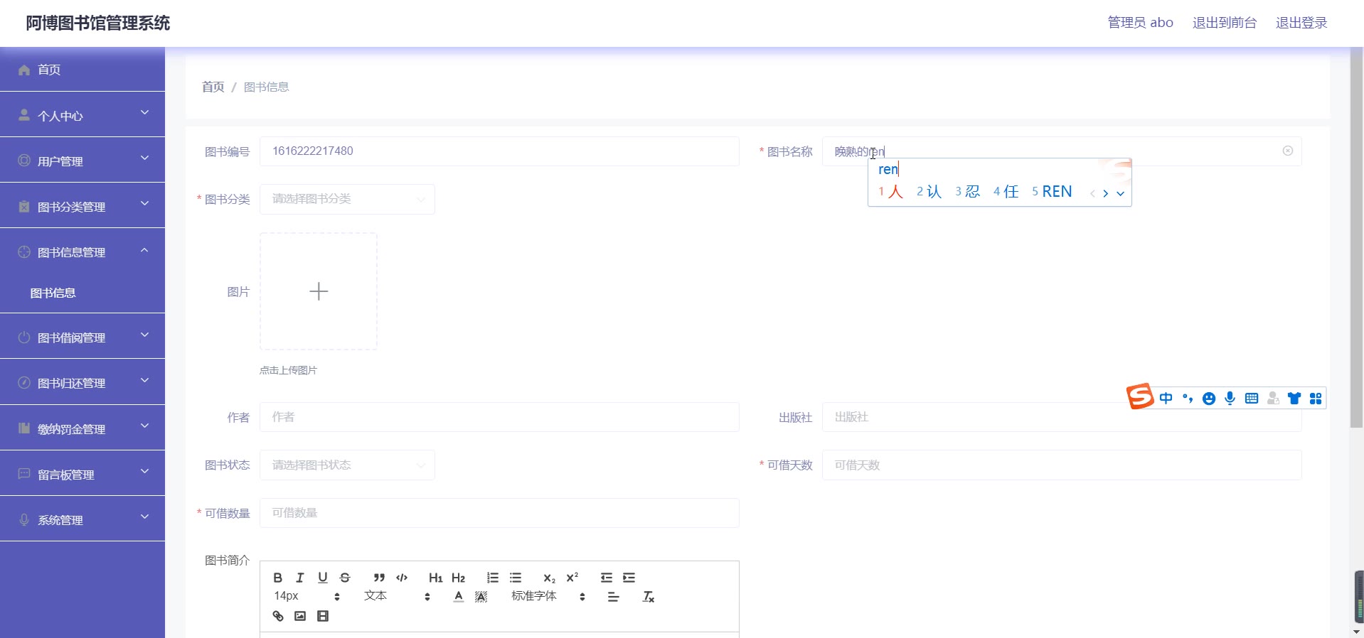Open the Sogou toolbox grid icon
The width and height of the screenshot is (1364, 638).
point(1316,399)
